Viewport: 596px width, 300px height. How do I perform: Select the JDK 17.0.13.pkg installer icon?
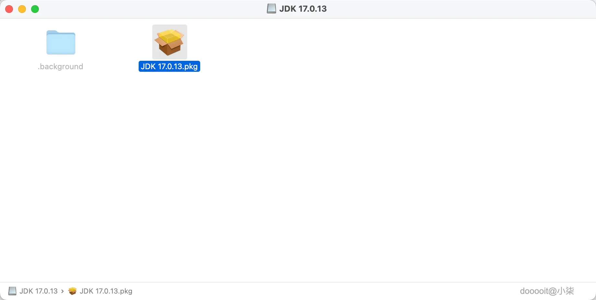pyautogui.click(x=170, y=42)
